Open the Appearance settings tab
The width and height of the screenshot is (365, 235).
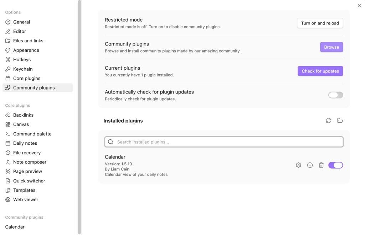click(26, 50)
